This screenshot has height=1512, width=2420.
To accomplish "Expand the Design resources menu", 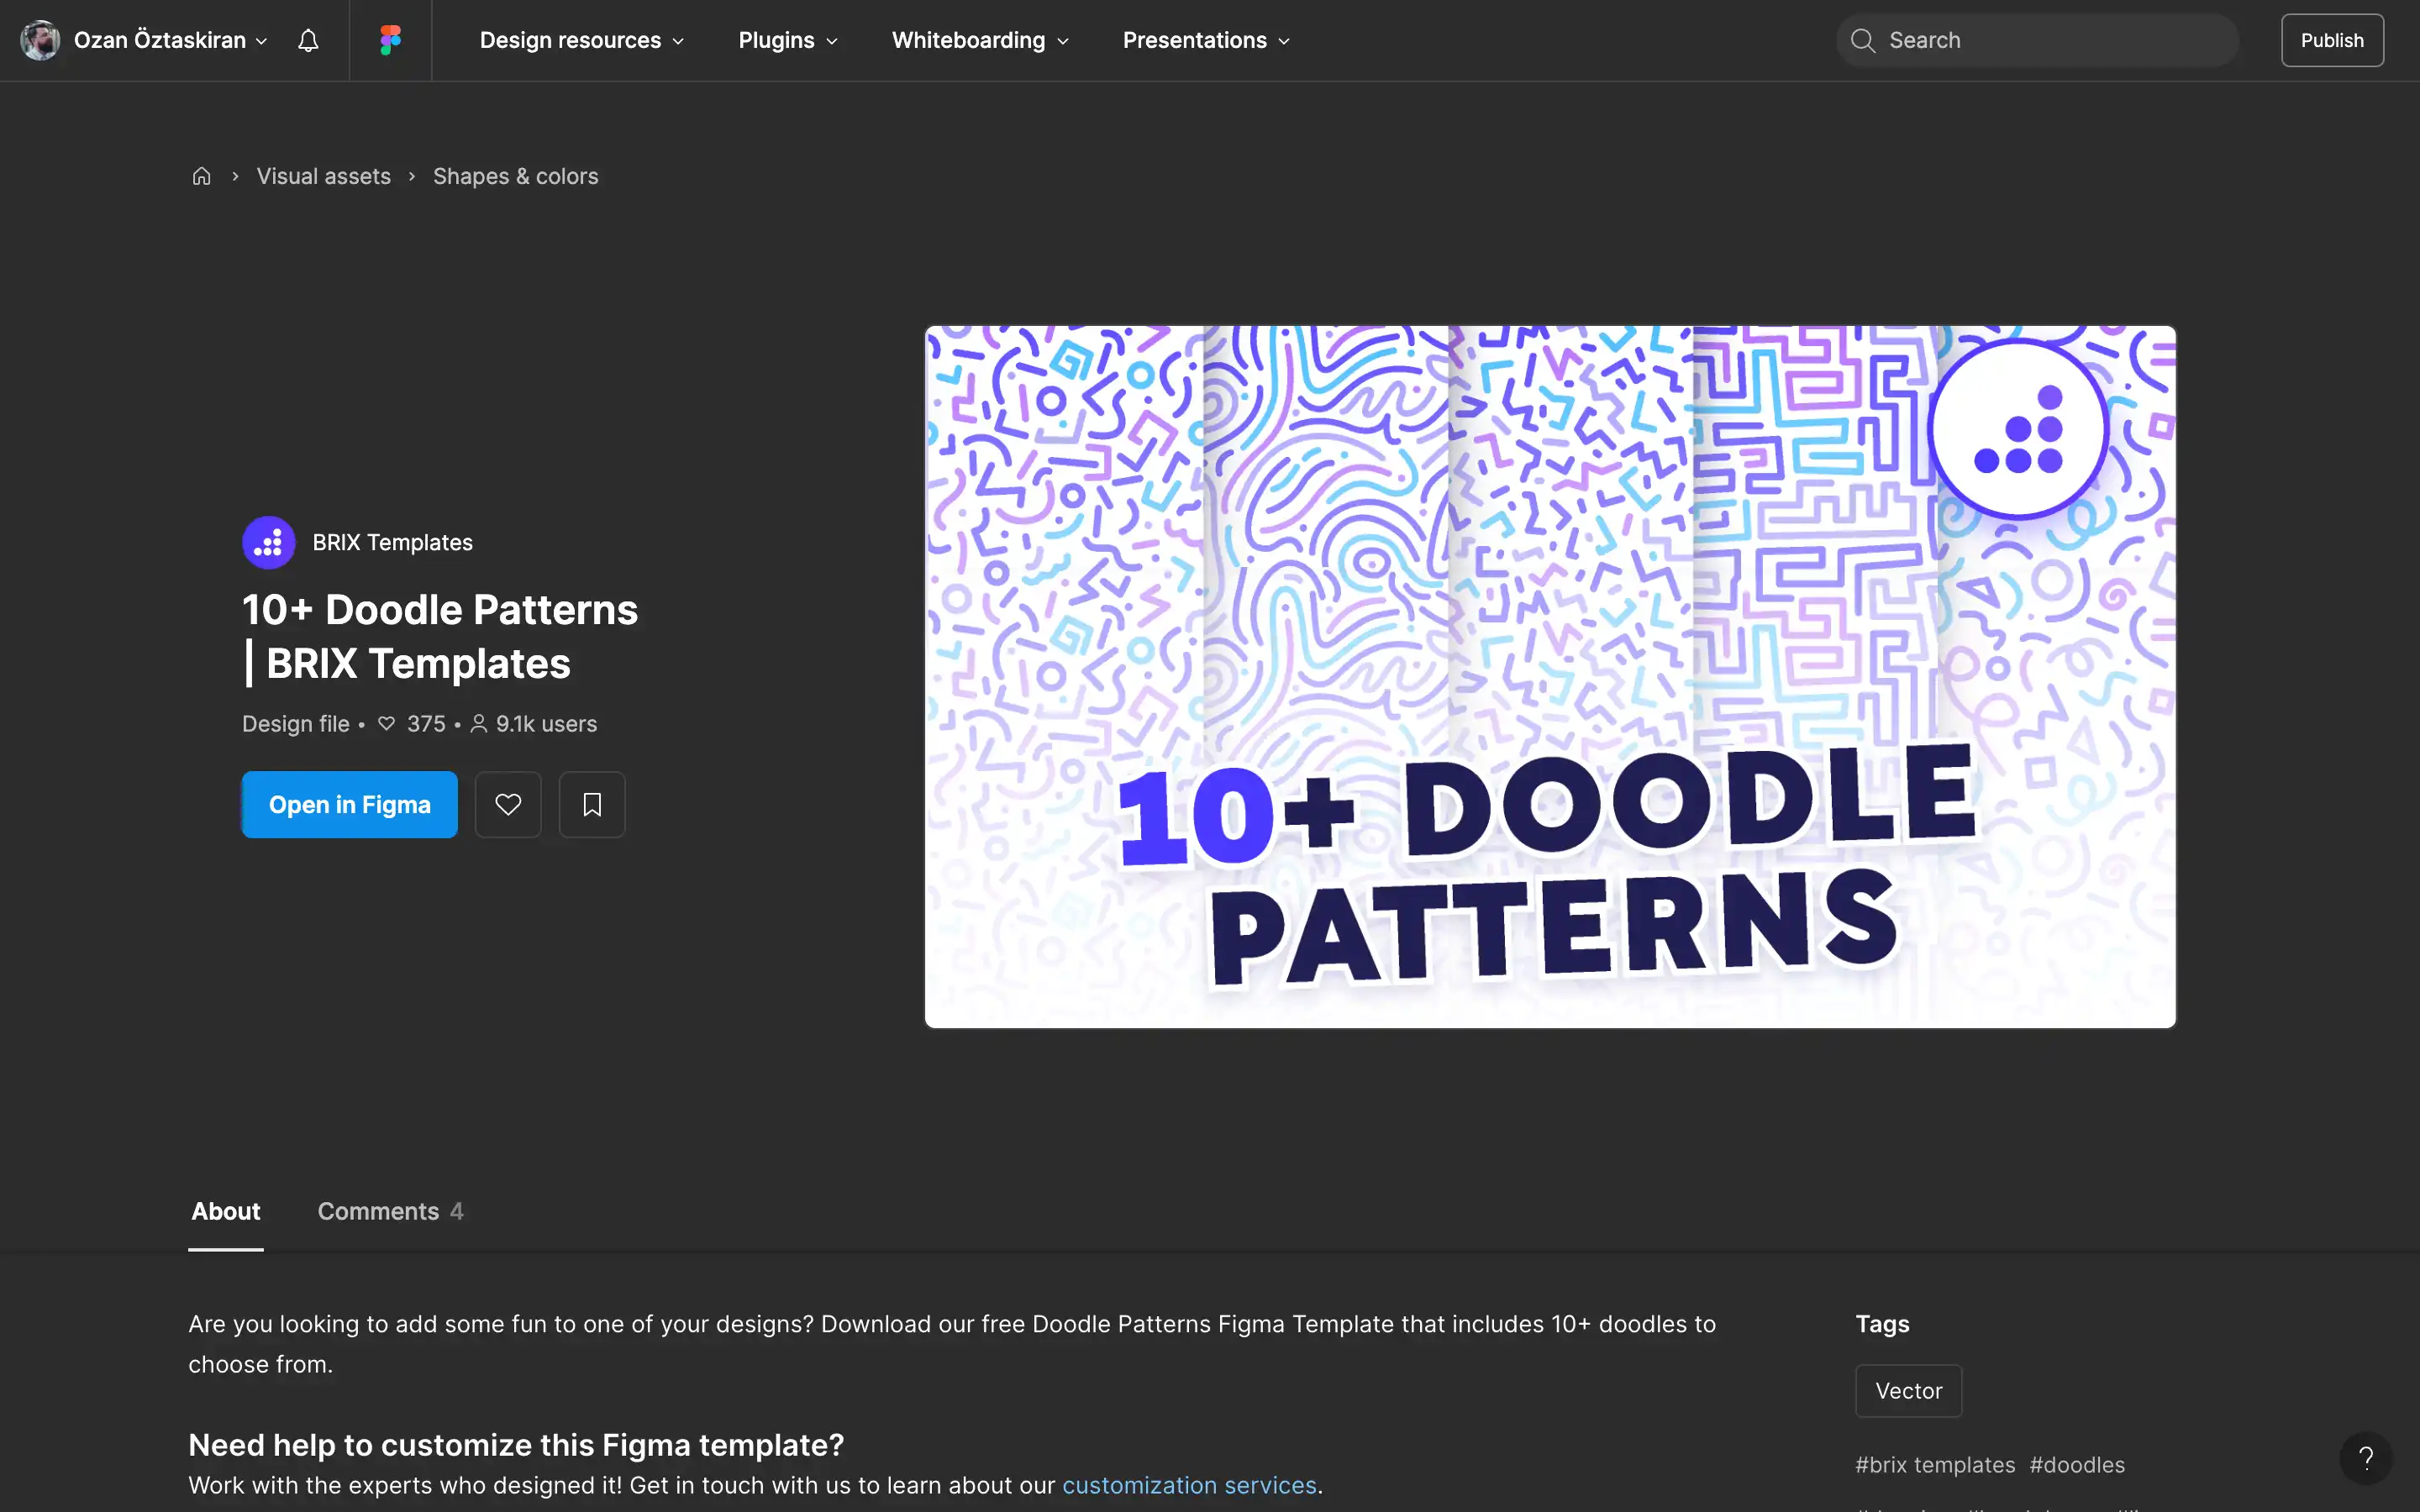I will [582, 40].
